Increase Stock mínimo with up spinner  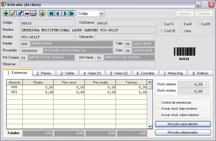206,90
